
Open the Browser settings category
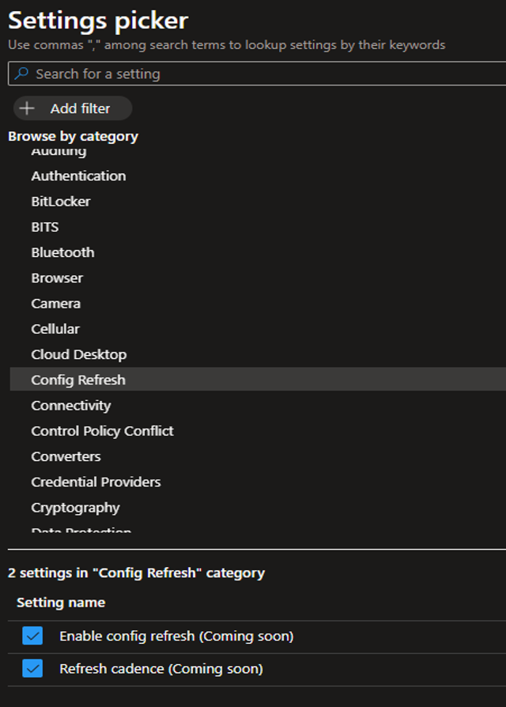point(57,278)
